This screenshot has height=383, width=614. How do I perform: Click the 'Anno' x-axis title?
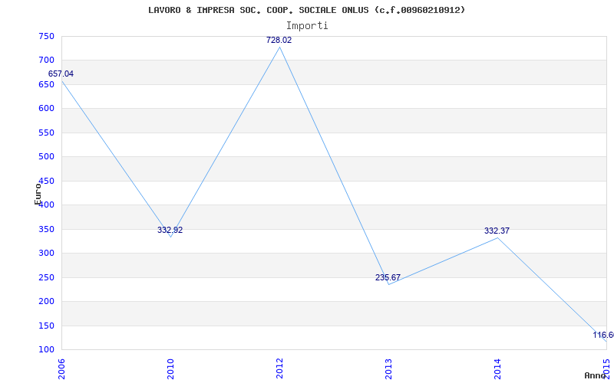click(x=595, y=375)
